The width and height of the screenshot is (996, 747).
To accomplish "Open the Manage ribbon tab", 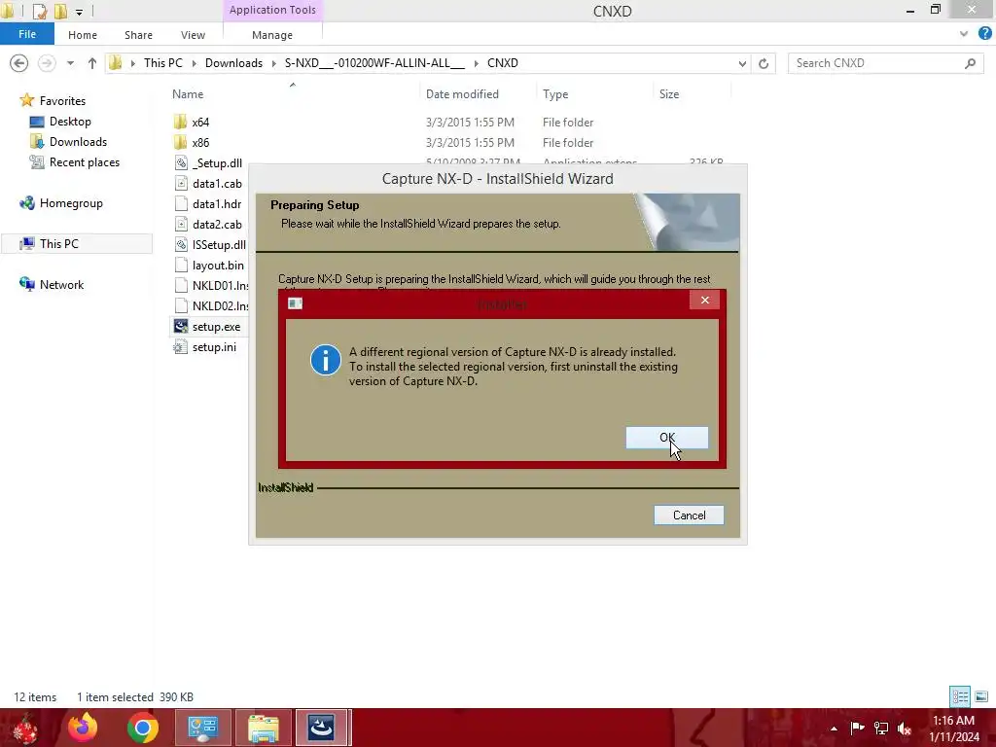I will pos(272,35).
